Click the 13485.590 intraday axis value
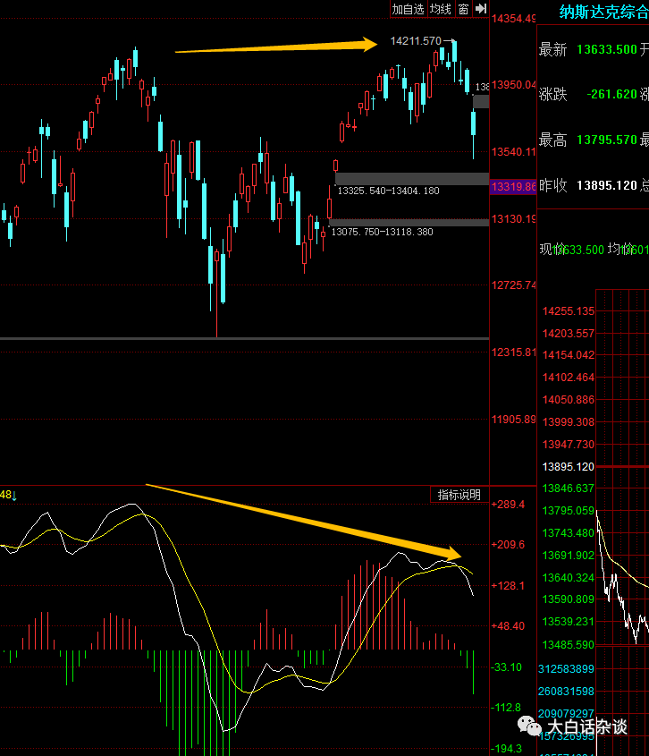This screenshot has height=756, width=649. [569, 645]
